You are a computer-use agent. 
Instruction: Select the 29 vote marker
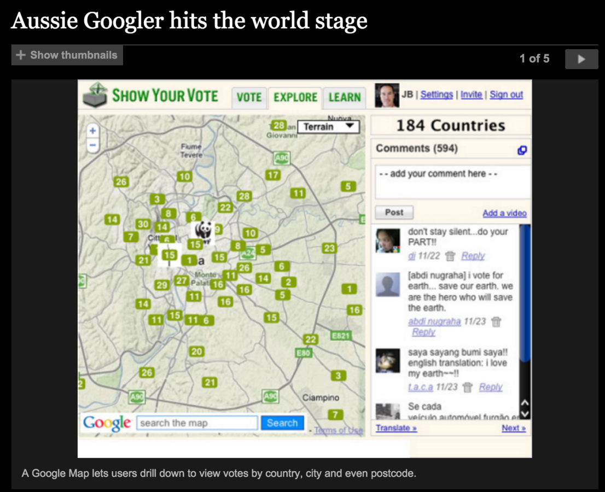click(x=162, y=285)
